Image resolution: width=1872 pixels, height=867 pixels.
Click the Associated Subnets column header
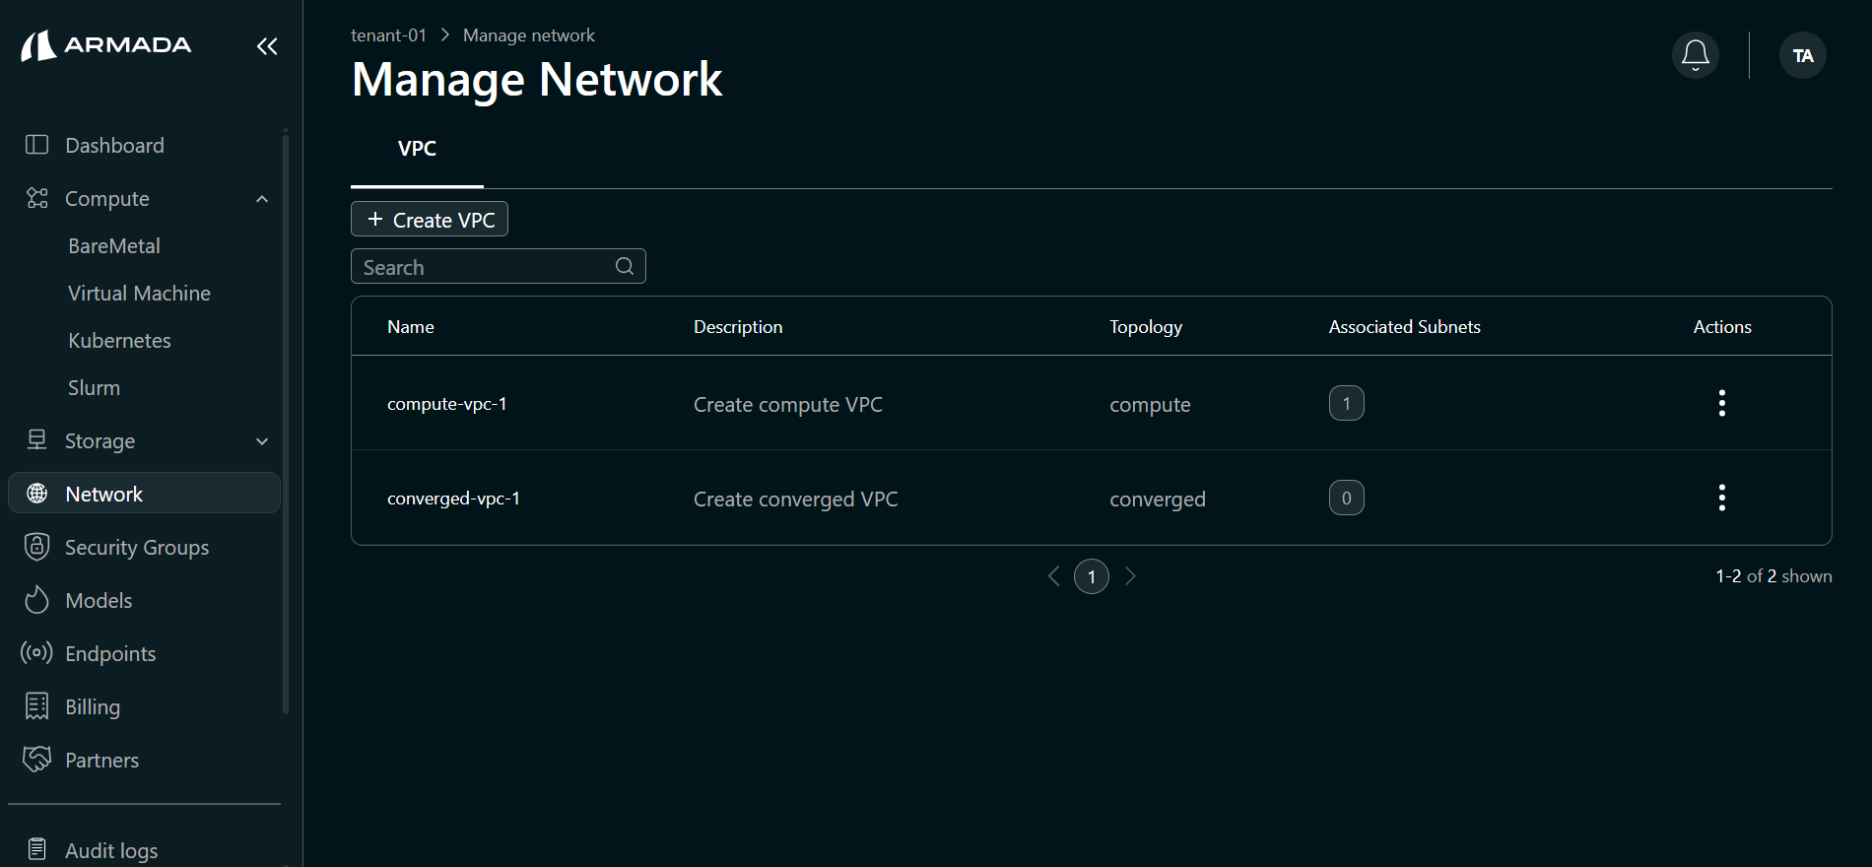[1405, 327]
